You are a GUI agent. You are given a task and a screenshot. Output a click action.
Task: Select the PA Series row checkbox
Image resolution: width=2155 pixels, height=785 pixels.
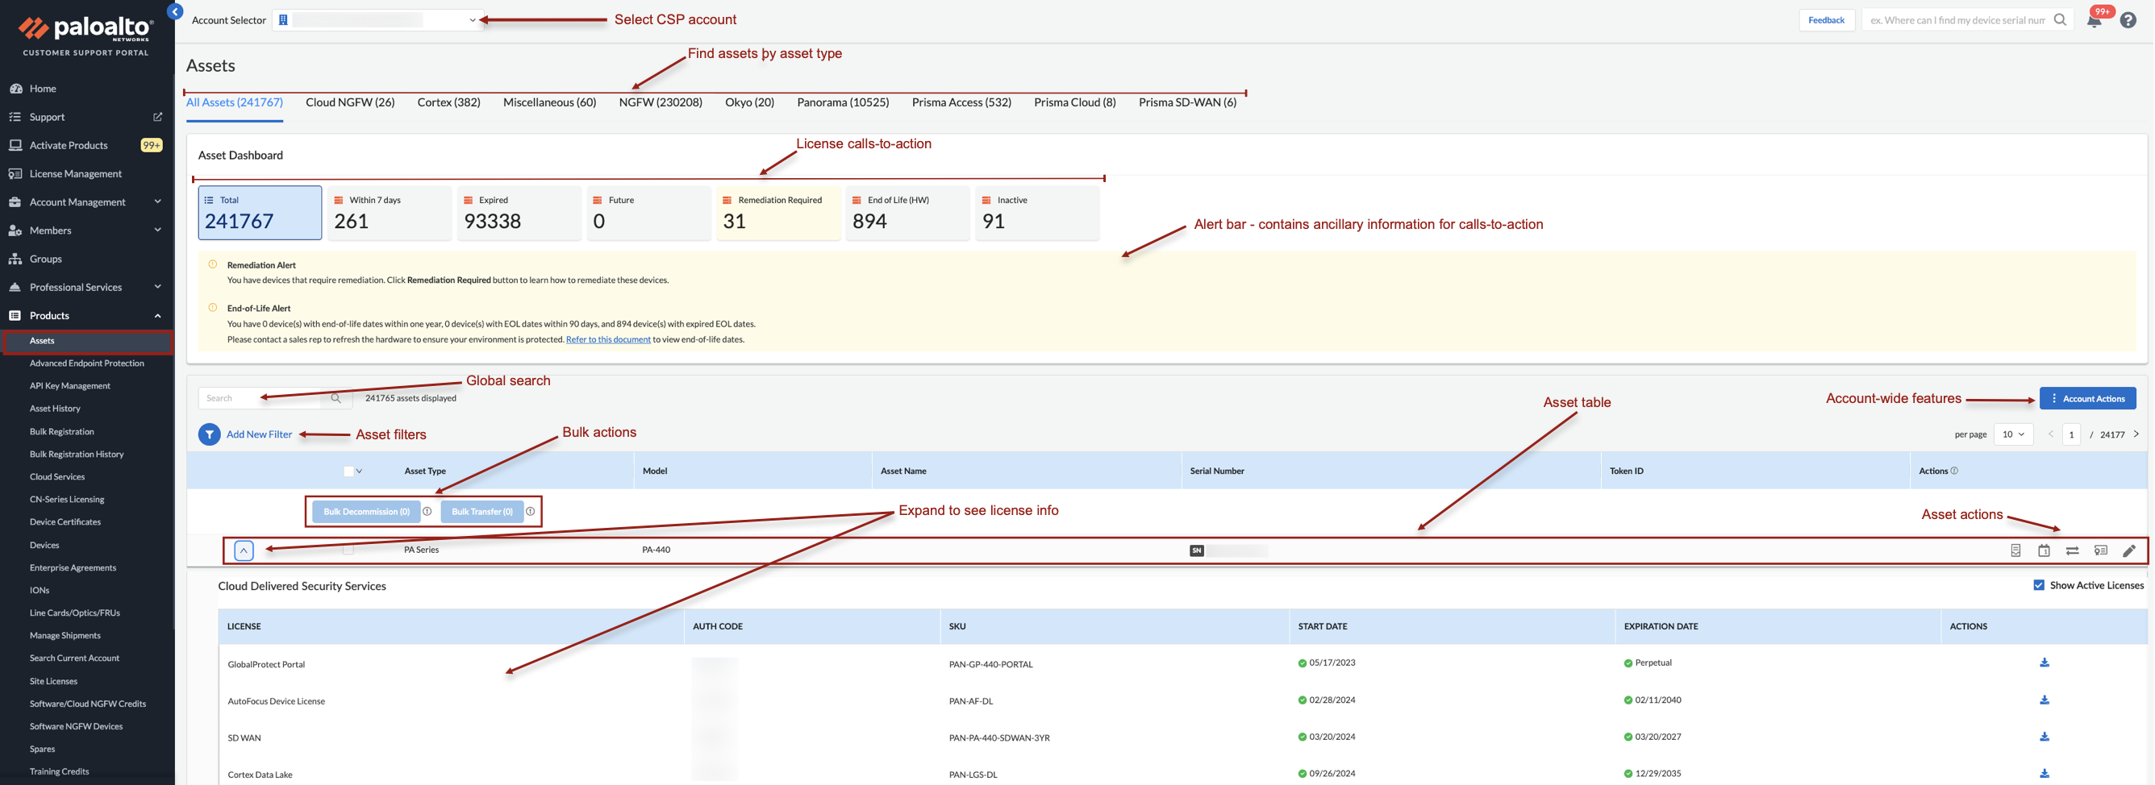(349, 550)
